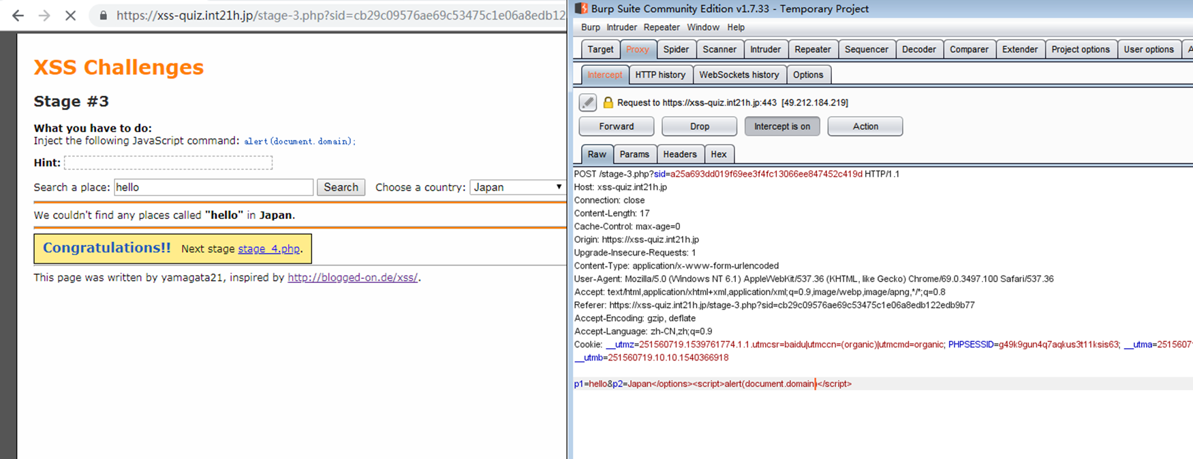
Task: Click the browser forward arrow
Action: pos(44,15)
